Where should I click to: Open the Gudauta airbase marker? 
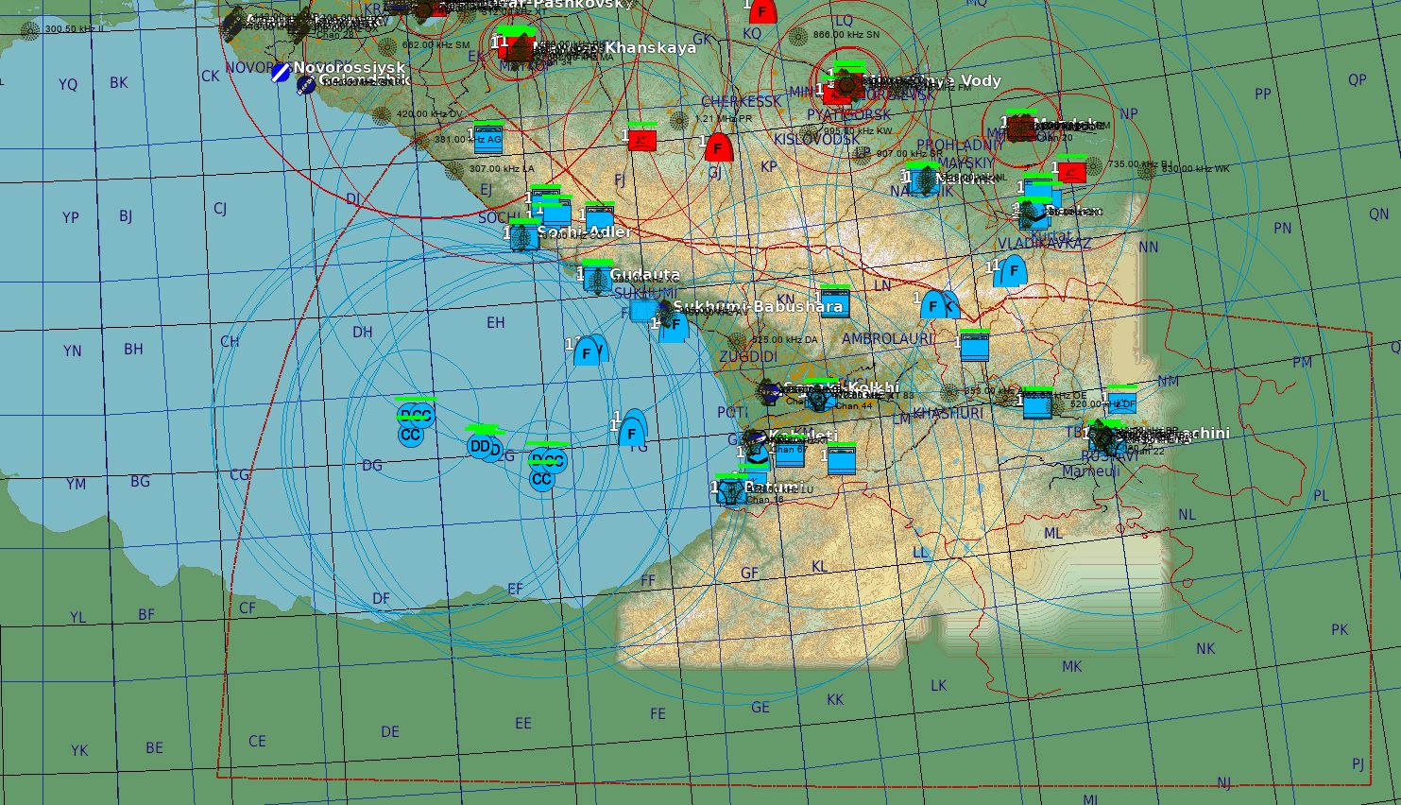[x=596, y=280]
